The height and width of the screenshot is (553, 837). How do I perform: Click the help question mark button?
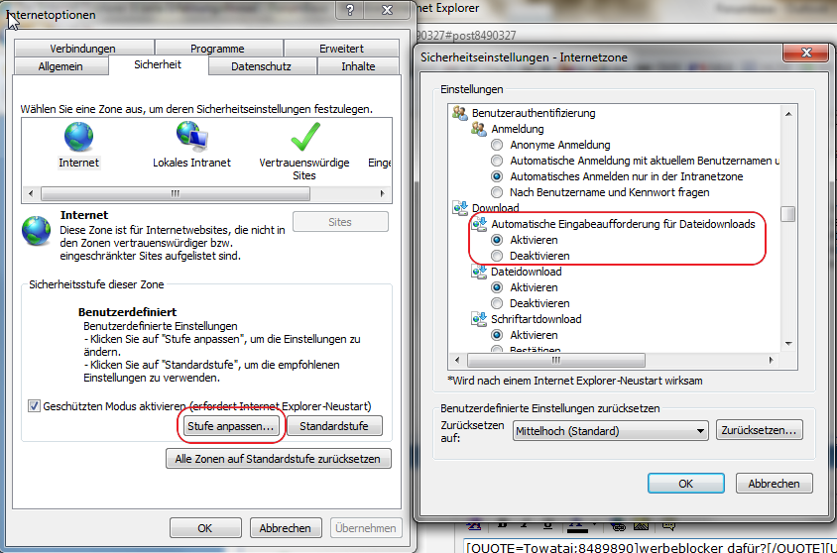pos(350,10)
